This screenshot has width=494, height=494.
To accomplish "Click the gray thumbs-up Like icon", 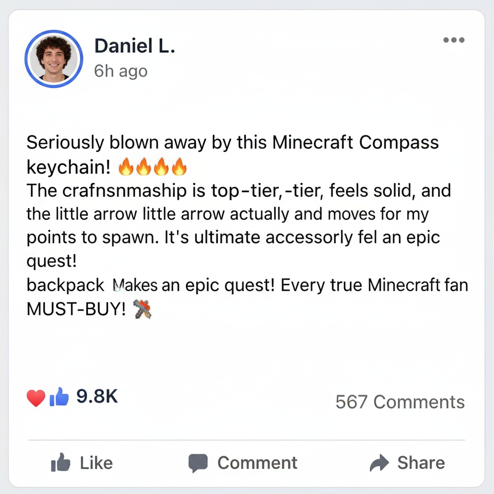I will [x=61, y=464].
